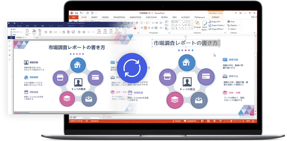
Task: Click JAPANESE language in status bar
Action: pos(94,121)
